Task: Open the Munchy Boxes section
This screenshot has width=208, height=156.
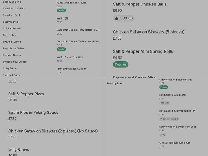Action: click(x=115, y=83)
